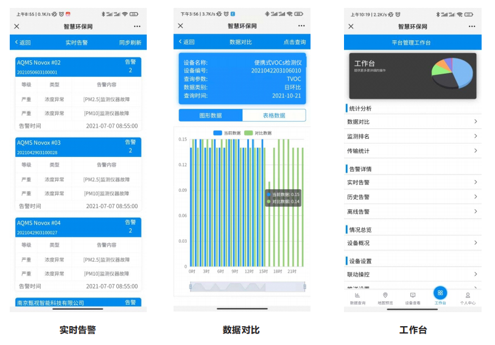Toggle 对比数据 legend series in chart

(258, 133)
